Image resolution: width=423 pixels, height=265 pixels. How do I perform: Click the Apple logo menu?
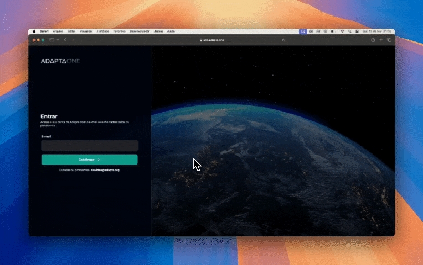point(34,31)
